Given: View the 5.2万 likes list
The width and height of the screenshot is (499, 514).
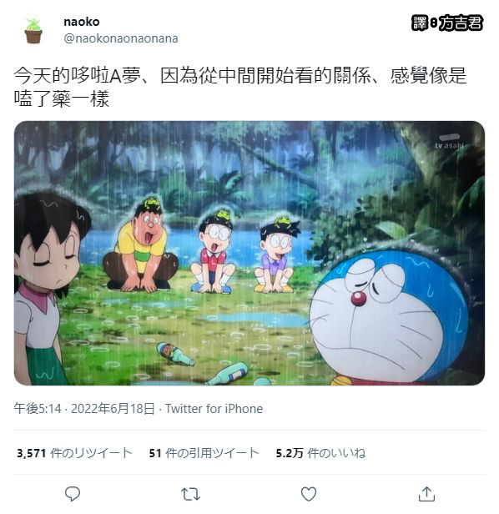Looking at the screenshot, I should [320, 453].
